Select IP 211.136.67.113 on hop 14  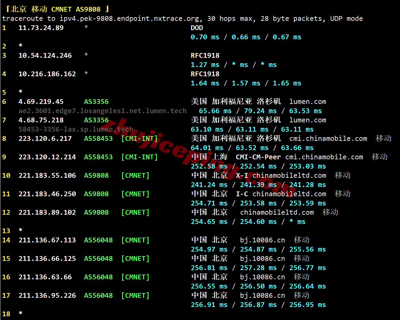click(x=47, y=240)
